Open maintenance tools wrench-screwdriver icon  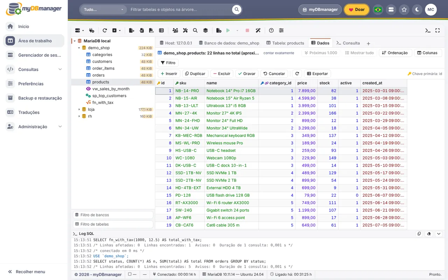point(185,30)
